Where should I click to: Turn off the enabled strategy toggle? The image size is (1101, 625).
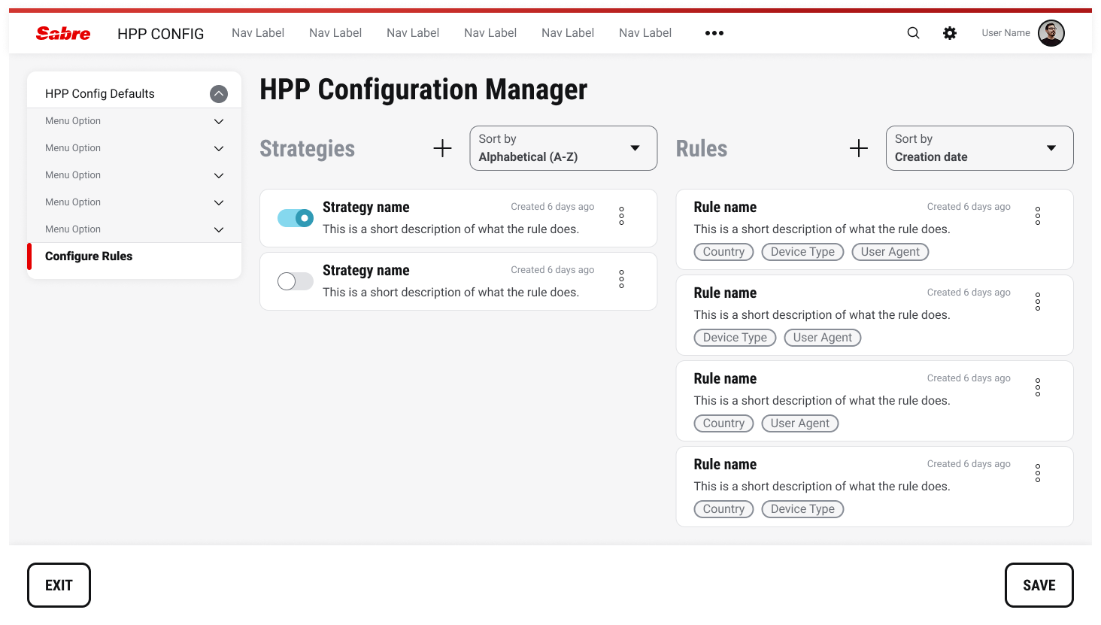coord(296,218)
